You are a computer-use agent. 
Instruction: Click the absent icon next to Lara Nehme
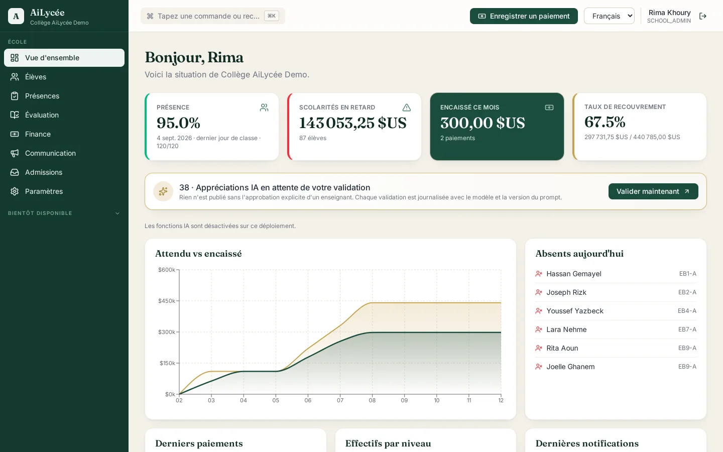[x=539, y=329]
